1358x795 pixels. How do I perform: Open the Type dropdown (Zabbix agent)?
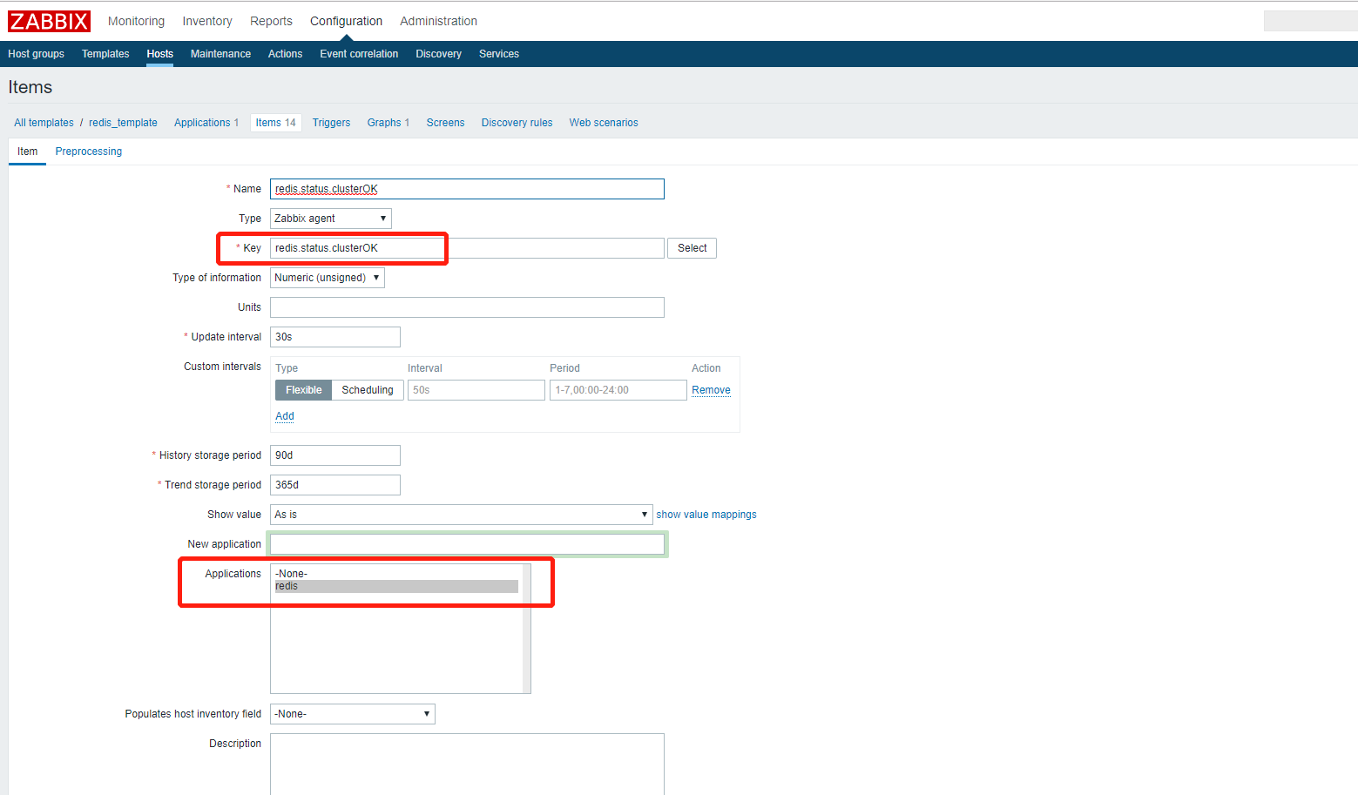pos(331,219)
